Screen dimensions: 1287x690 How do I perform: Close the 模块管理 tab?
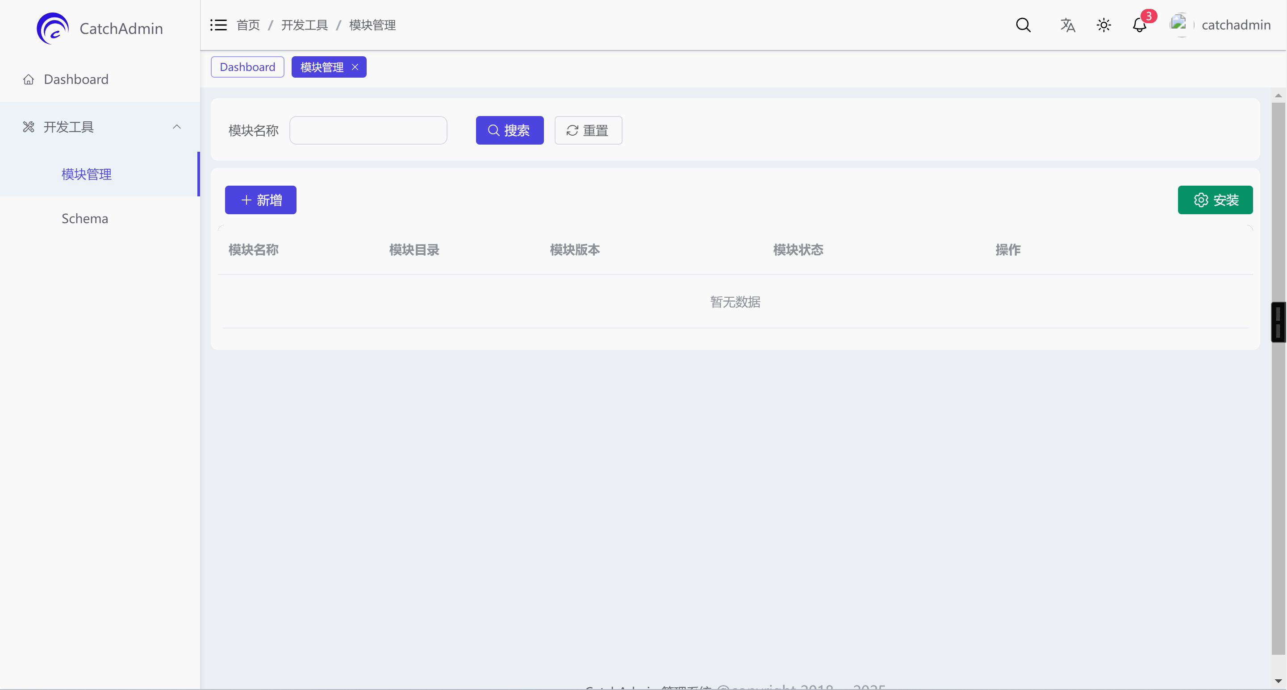coord(355,67)
